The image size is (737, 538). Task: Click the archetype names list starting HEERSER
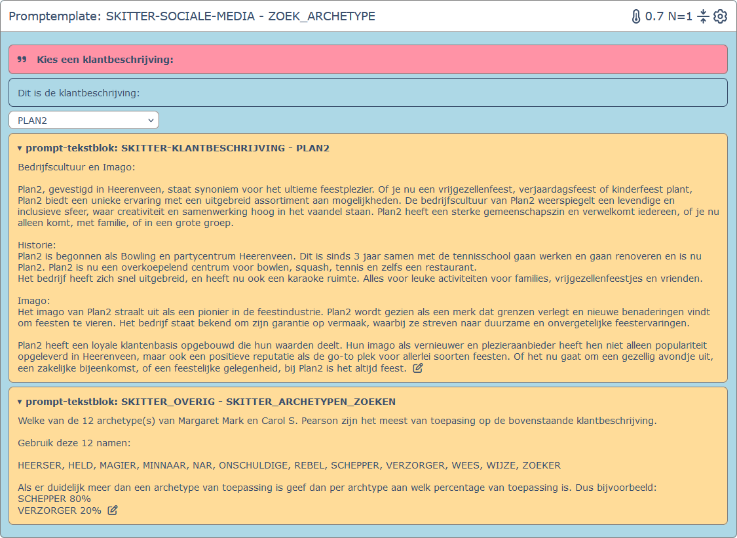[289, 465]
